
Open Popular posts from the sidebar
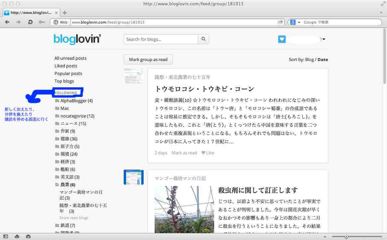68,73
